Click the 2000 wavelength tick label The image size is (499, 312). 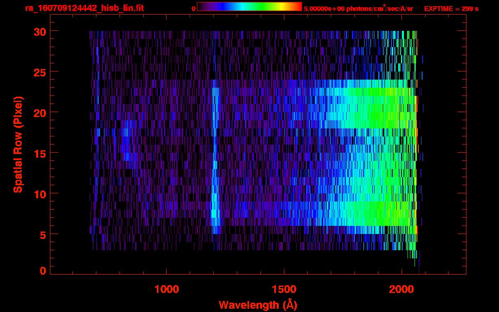coord(401,289)
